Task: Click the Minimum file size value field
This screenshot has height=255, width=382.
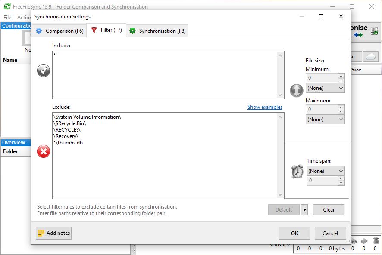Action: (322, 78)
